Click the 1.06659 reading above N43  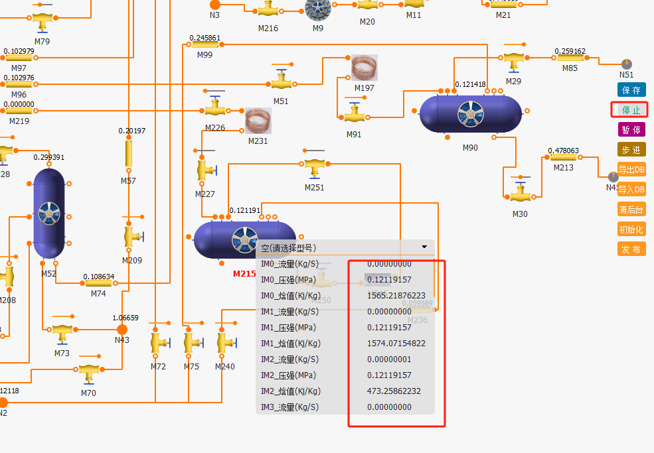(x=125, y=318)
